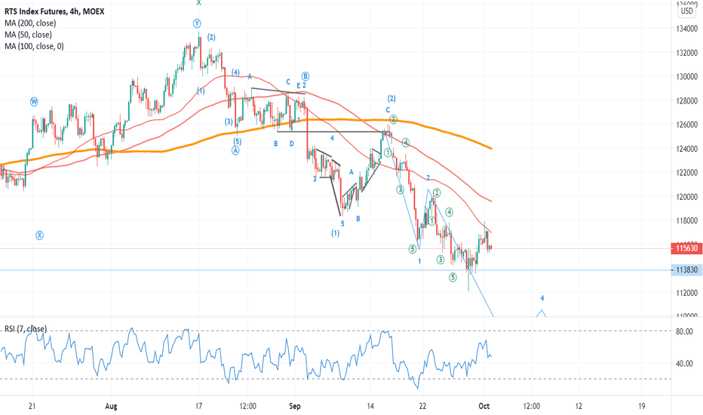703x415 pixels.
Task: Click the blue wave 4 projection label
Action: coord(542,298)
